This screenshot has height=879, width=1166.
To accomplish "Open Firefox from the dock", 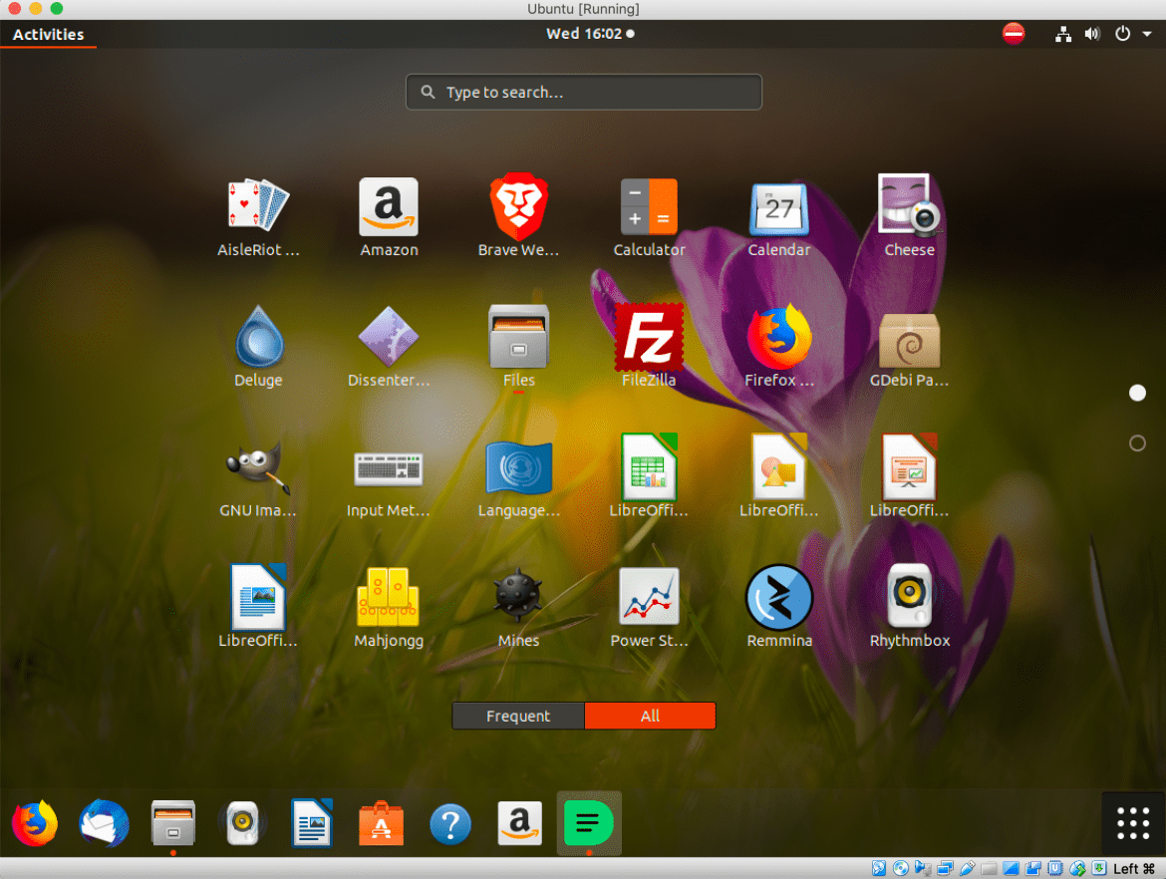I will (35, 823).
